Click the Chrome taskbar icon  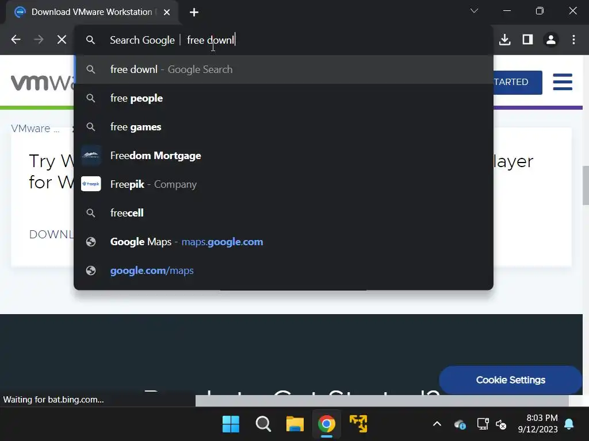tap(327, 424)
